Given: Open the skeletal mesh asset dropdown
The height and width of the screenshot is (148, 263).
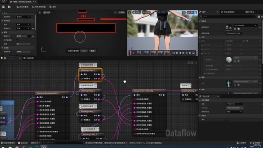Looking at the screenshot, I should [245, 81].
